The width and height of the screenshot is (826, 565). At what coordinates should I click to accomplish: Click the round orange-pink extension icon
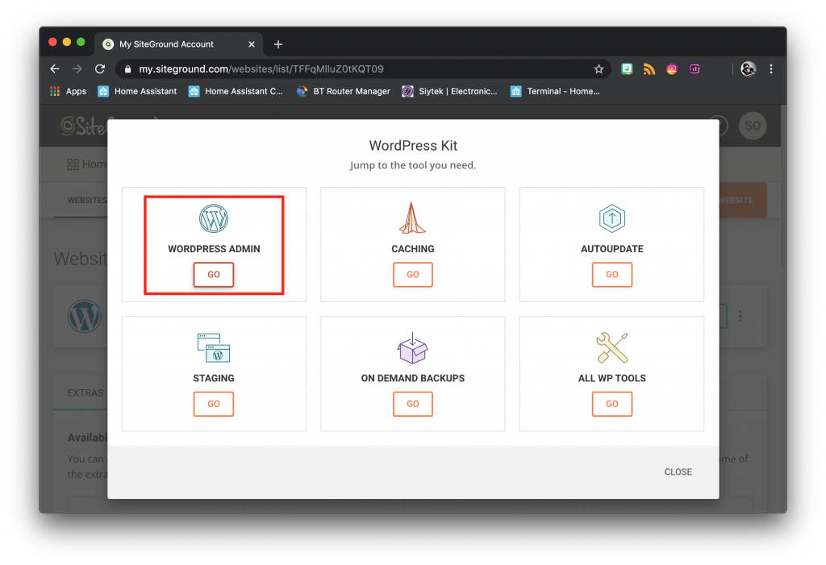[672, 69]
